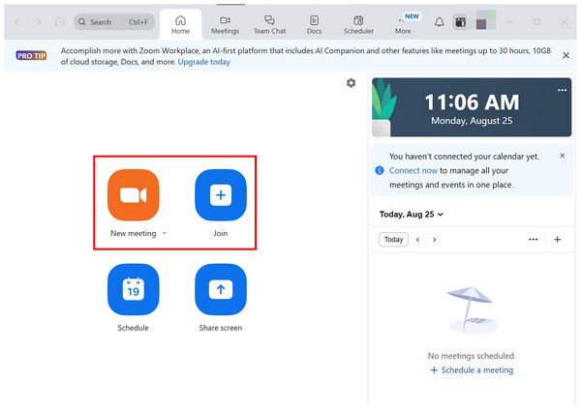581x409 pixels.
Task: Go to next day in calendar
Action: click(434, 240)
